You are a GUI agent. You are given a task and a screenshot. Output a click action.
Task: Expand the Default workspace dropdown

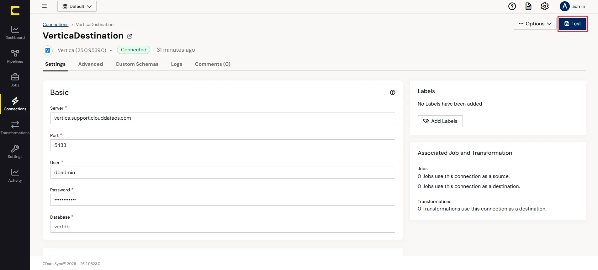click(77, 6)
